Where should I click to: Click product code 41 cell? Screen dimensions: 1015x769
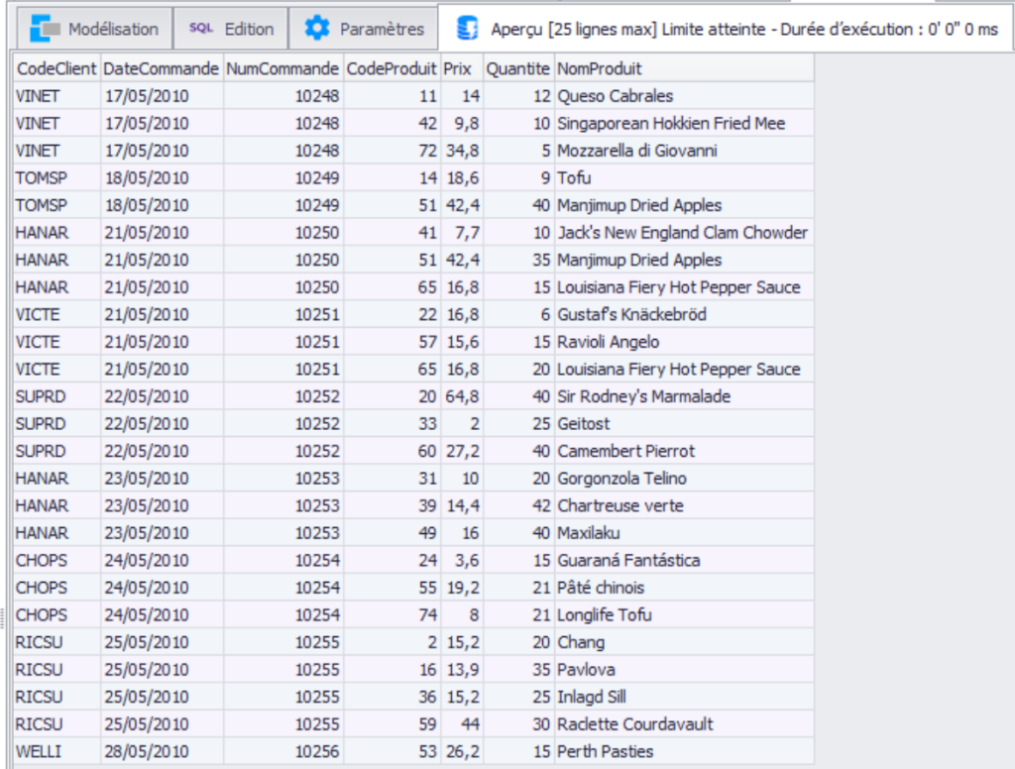392,232
